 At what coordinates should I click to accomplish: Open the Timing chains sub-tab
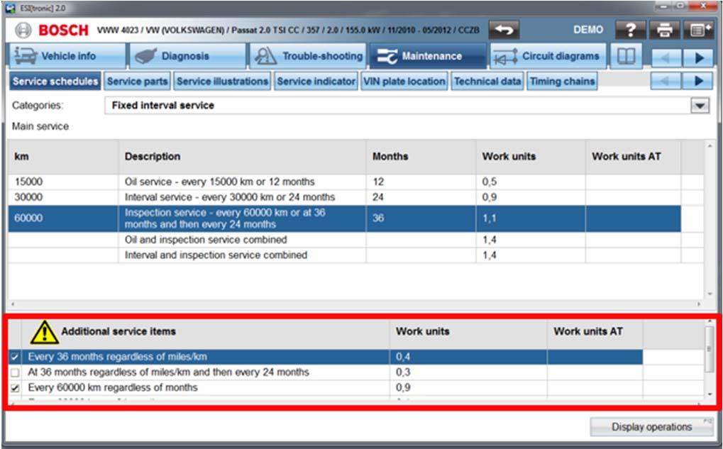pyautogui.click(x=562, y=81)
